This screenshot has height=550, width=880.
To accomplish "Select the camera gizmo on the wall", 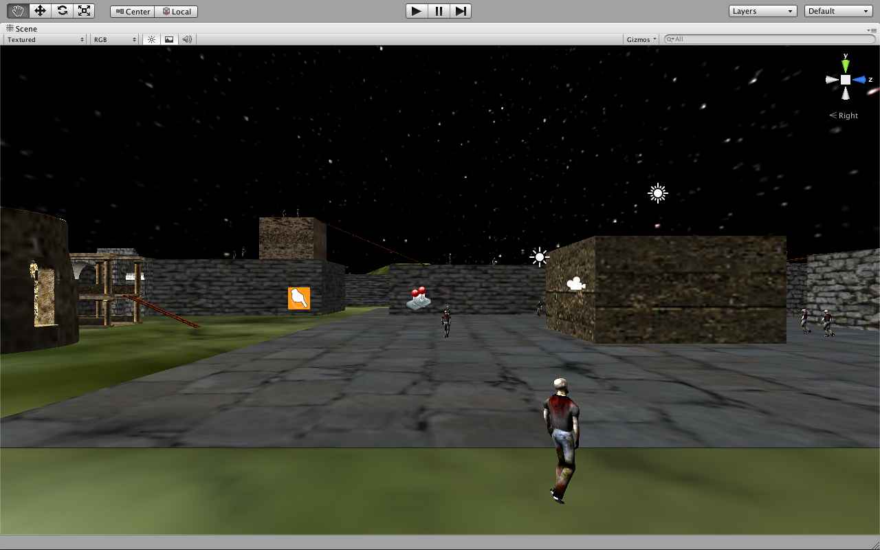I will pyautogui.click(x=576, y=283).
